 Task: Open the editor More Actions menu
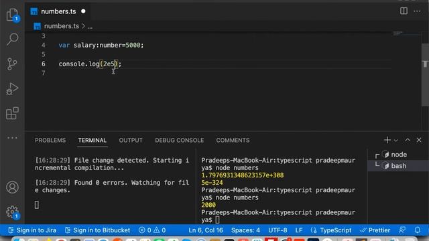tap(417, 11)
